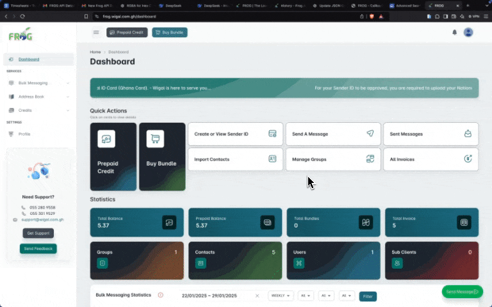The width and height of the screenshot is (492, 307).
Task: Open the FROG logo home link
Action: [20, 35]
